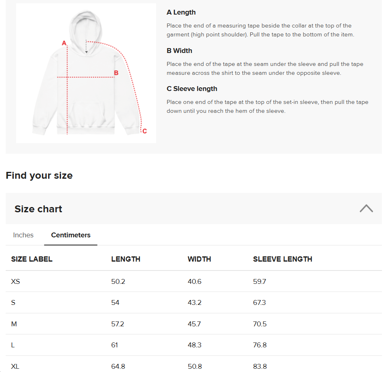386x372 pixels.
Task: Click the M size label
Action: click(x=14, y=324)
